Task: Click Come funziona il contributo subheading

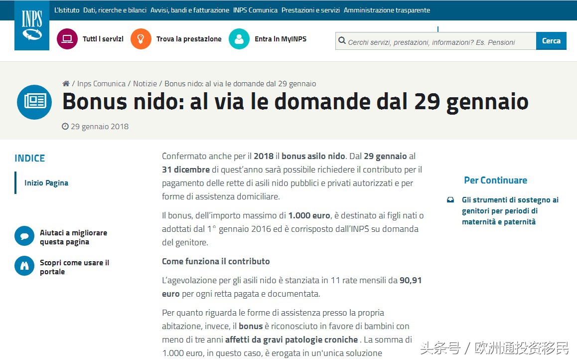Action: [x=216, y=261]
